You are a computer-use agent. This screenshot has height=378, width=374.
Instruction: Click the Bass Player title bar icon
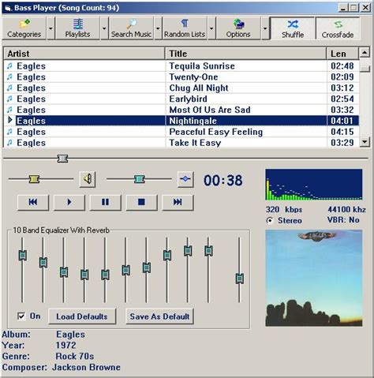tap(8, 8)
